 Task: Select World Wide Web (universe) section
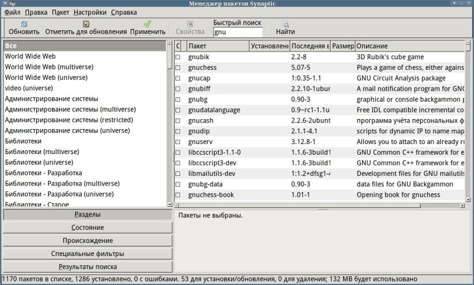point(85,78)
